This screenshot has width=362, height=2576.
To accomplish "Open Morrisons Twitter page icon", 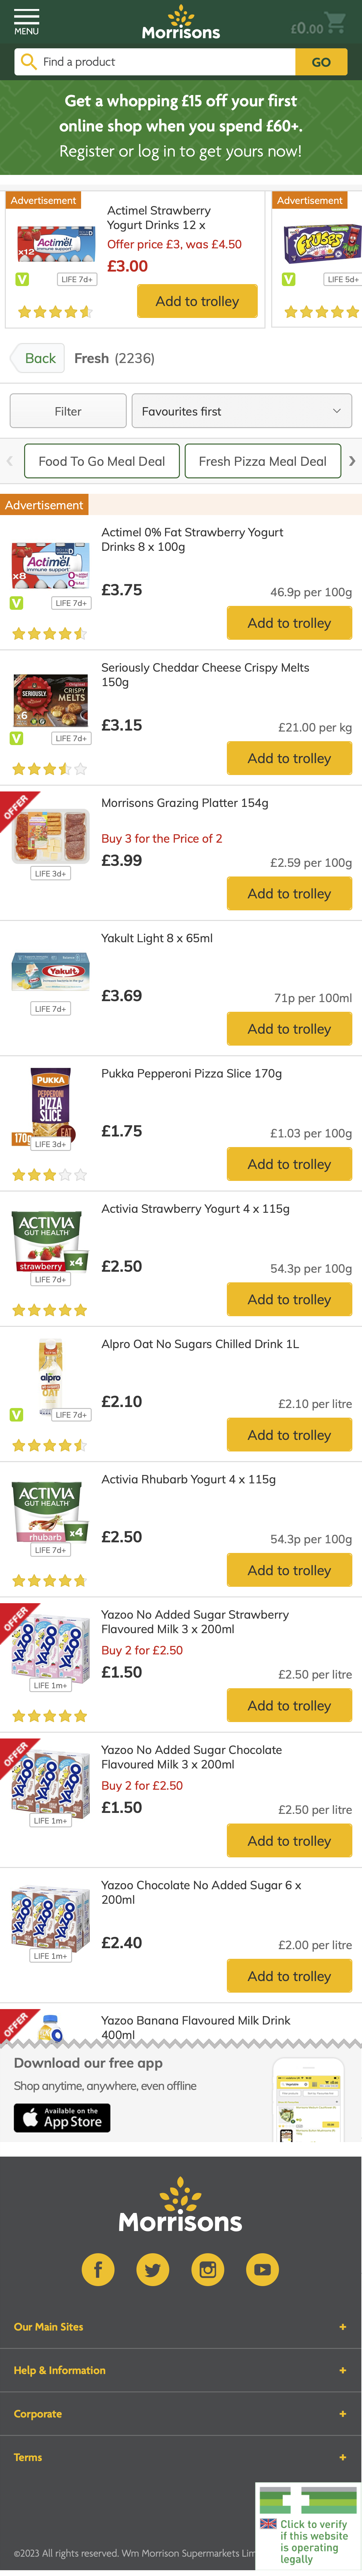I will 153,2269.
